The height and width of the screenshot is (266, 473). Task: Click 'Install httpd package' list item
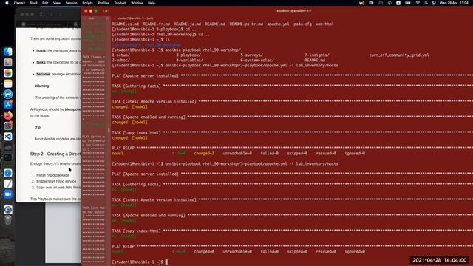coord(52,175)
